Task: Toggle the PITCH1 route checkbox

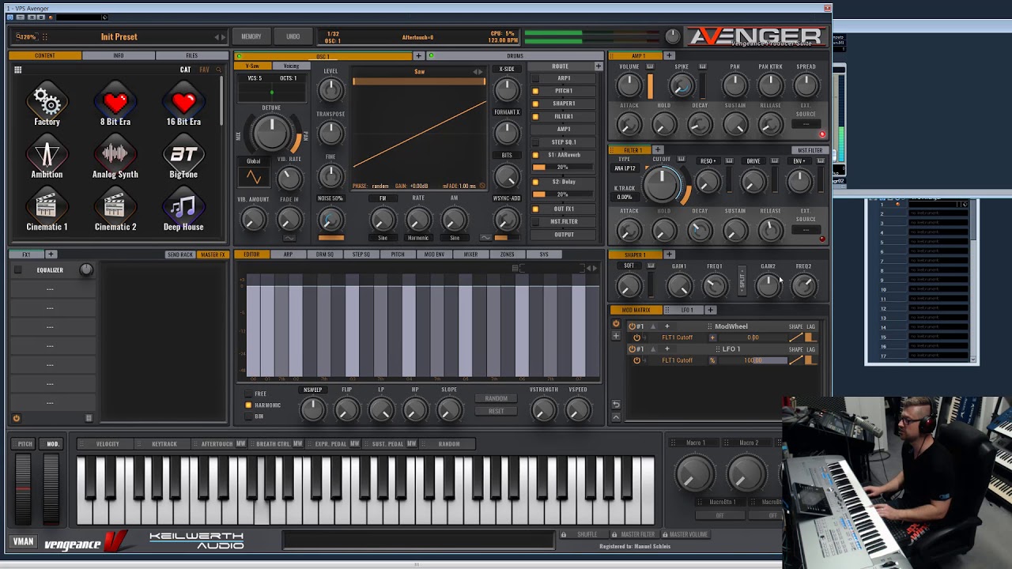Action: [x=535, y=91]
